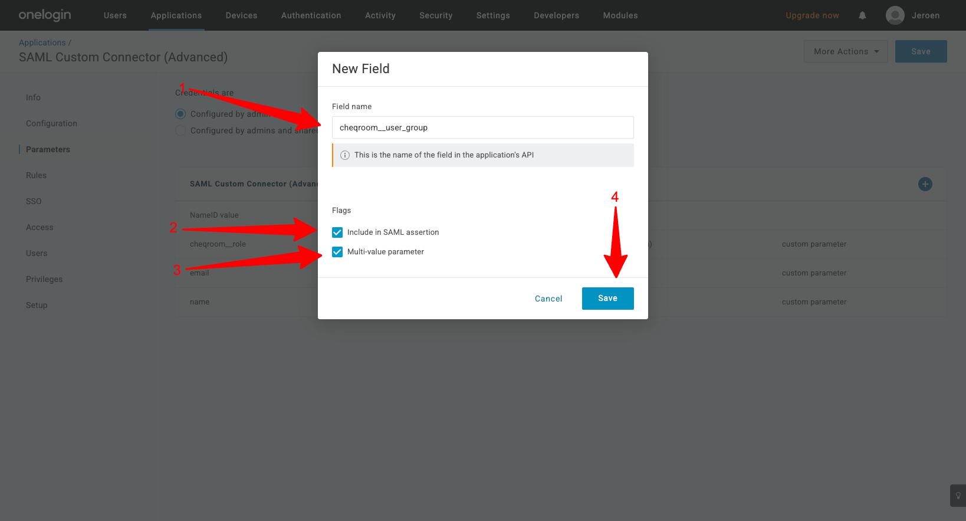
Task: Open the SSO sidebar tab
Action: 34,201
